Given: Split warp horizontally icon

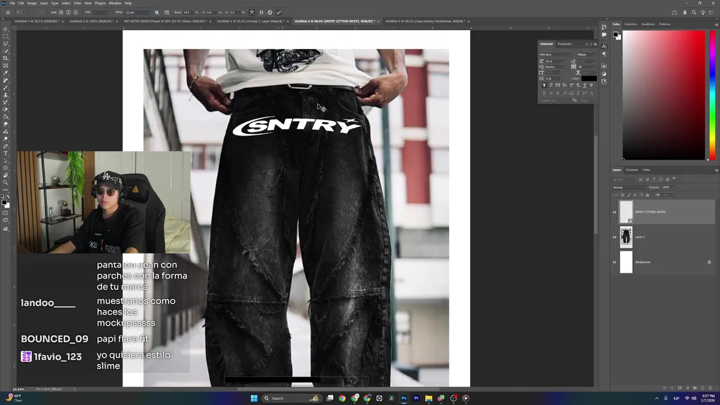Looking at the screenshot, I should click(x=75, y=12).
